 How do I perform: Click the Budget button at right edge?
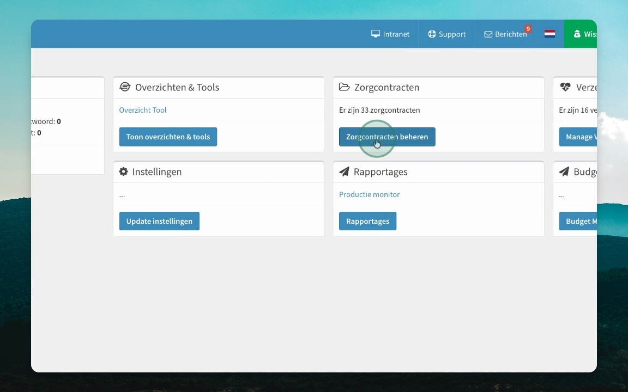(x=578, y=221)
